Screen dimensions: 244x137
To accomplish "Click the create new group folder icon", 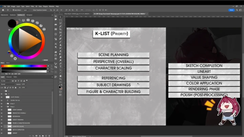I will [43, 136].
